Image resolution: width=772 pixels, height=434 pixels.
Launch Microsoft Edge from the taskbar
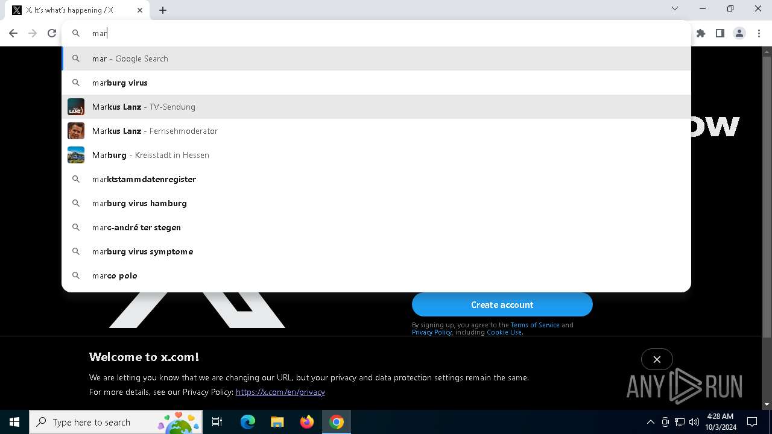[248, 422]
